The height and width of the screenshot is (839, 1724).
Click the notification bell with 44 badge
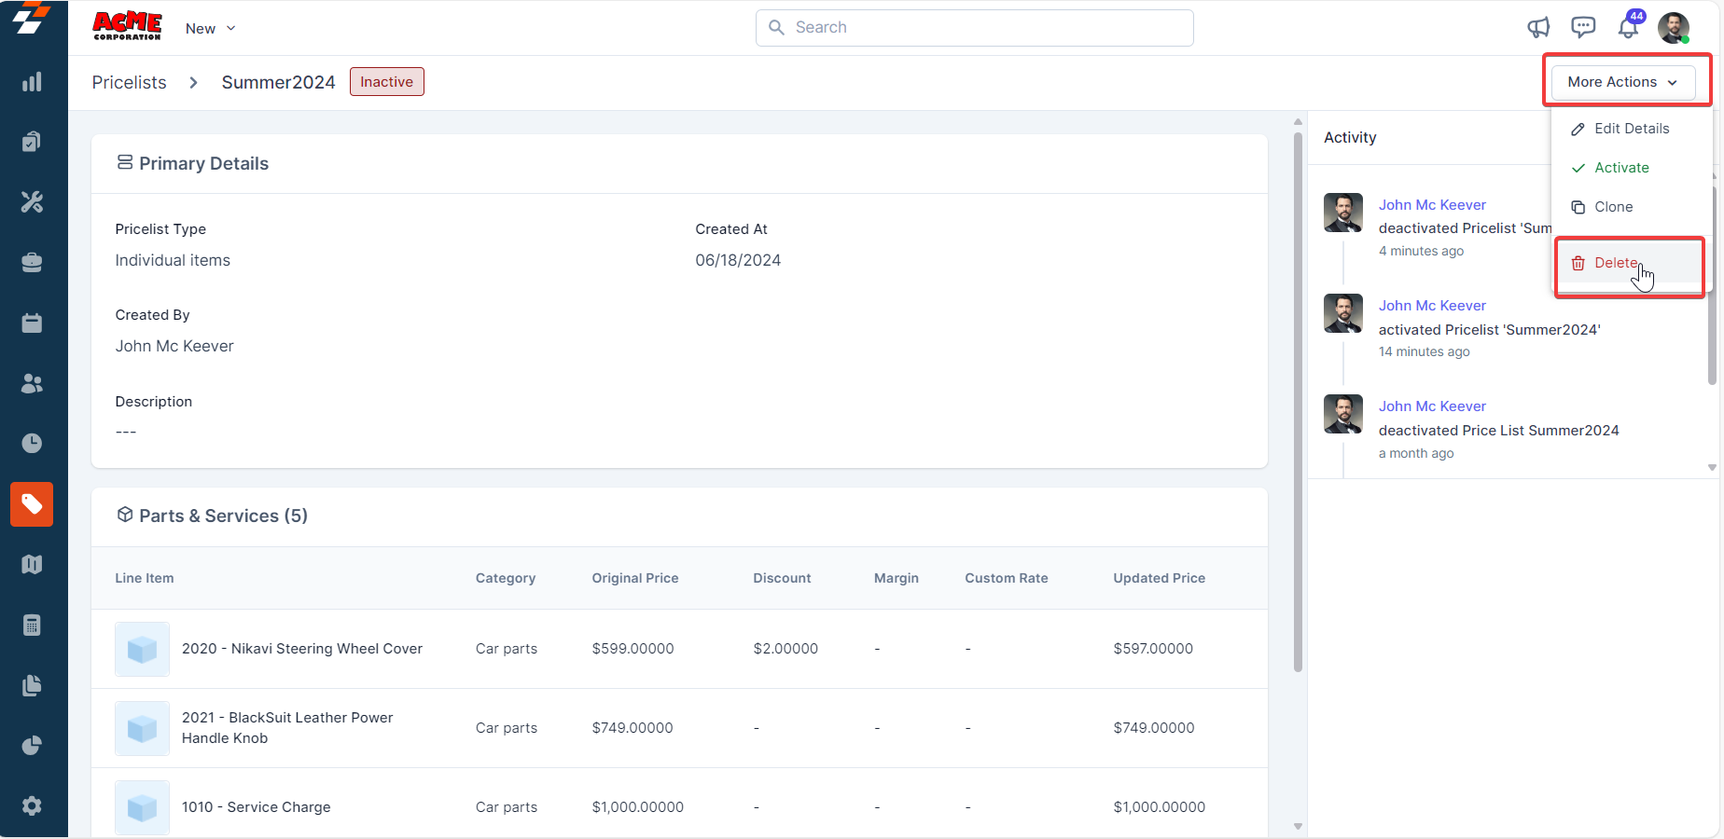tap(1628, 28)
